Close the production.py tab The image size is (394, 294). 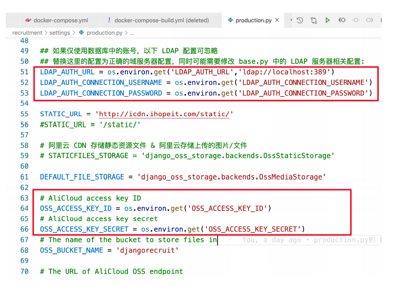tap(277, 20)
